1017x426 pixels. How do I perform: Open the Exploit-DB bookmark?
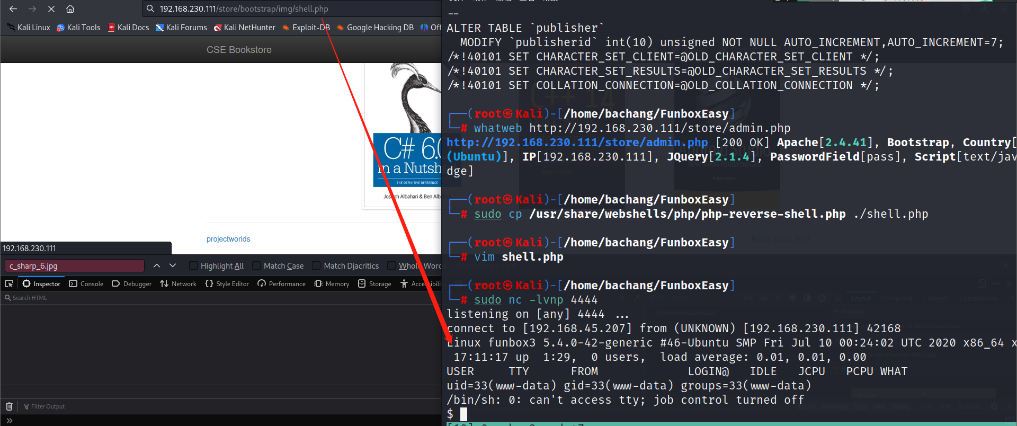[306, 28]
